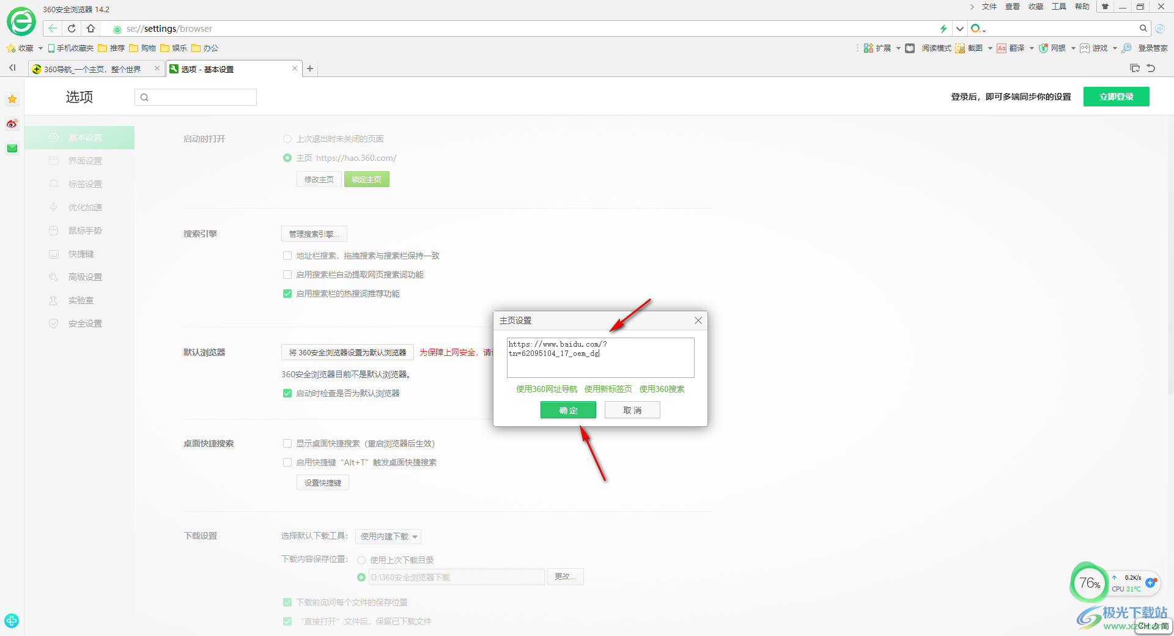Click the homepage URL text box

(x=600, y=358)
